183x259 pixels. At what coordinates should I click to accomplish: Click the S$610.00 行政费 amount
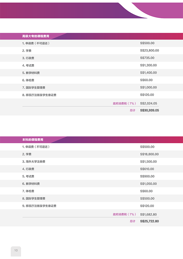click(147, 169)
